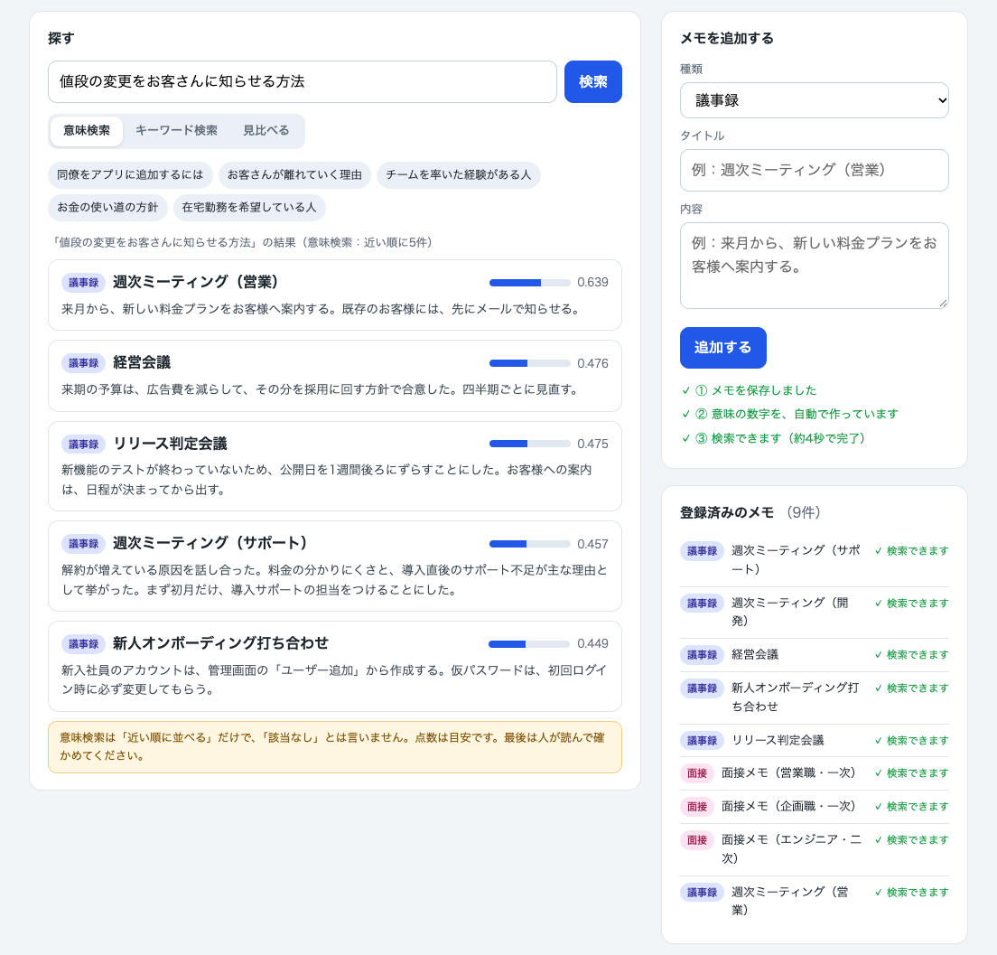The width and height of the screenshot is (997, 955).
Task: Click the 議事録 badge on 新人オンボーディング打ち合わせ result
Action: pyautogui.click(x=83, y=644)
